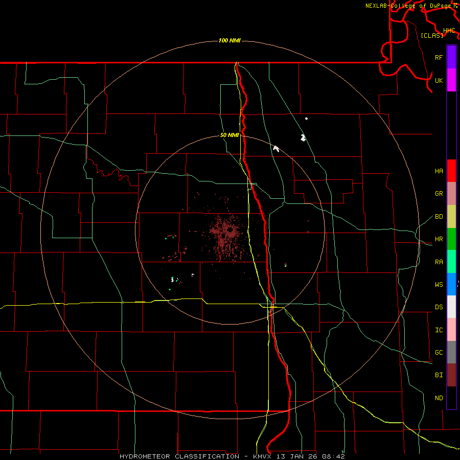Click the HA red color swatch

451,171
